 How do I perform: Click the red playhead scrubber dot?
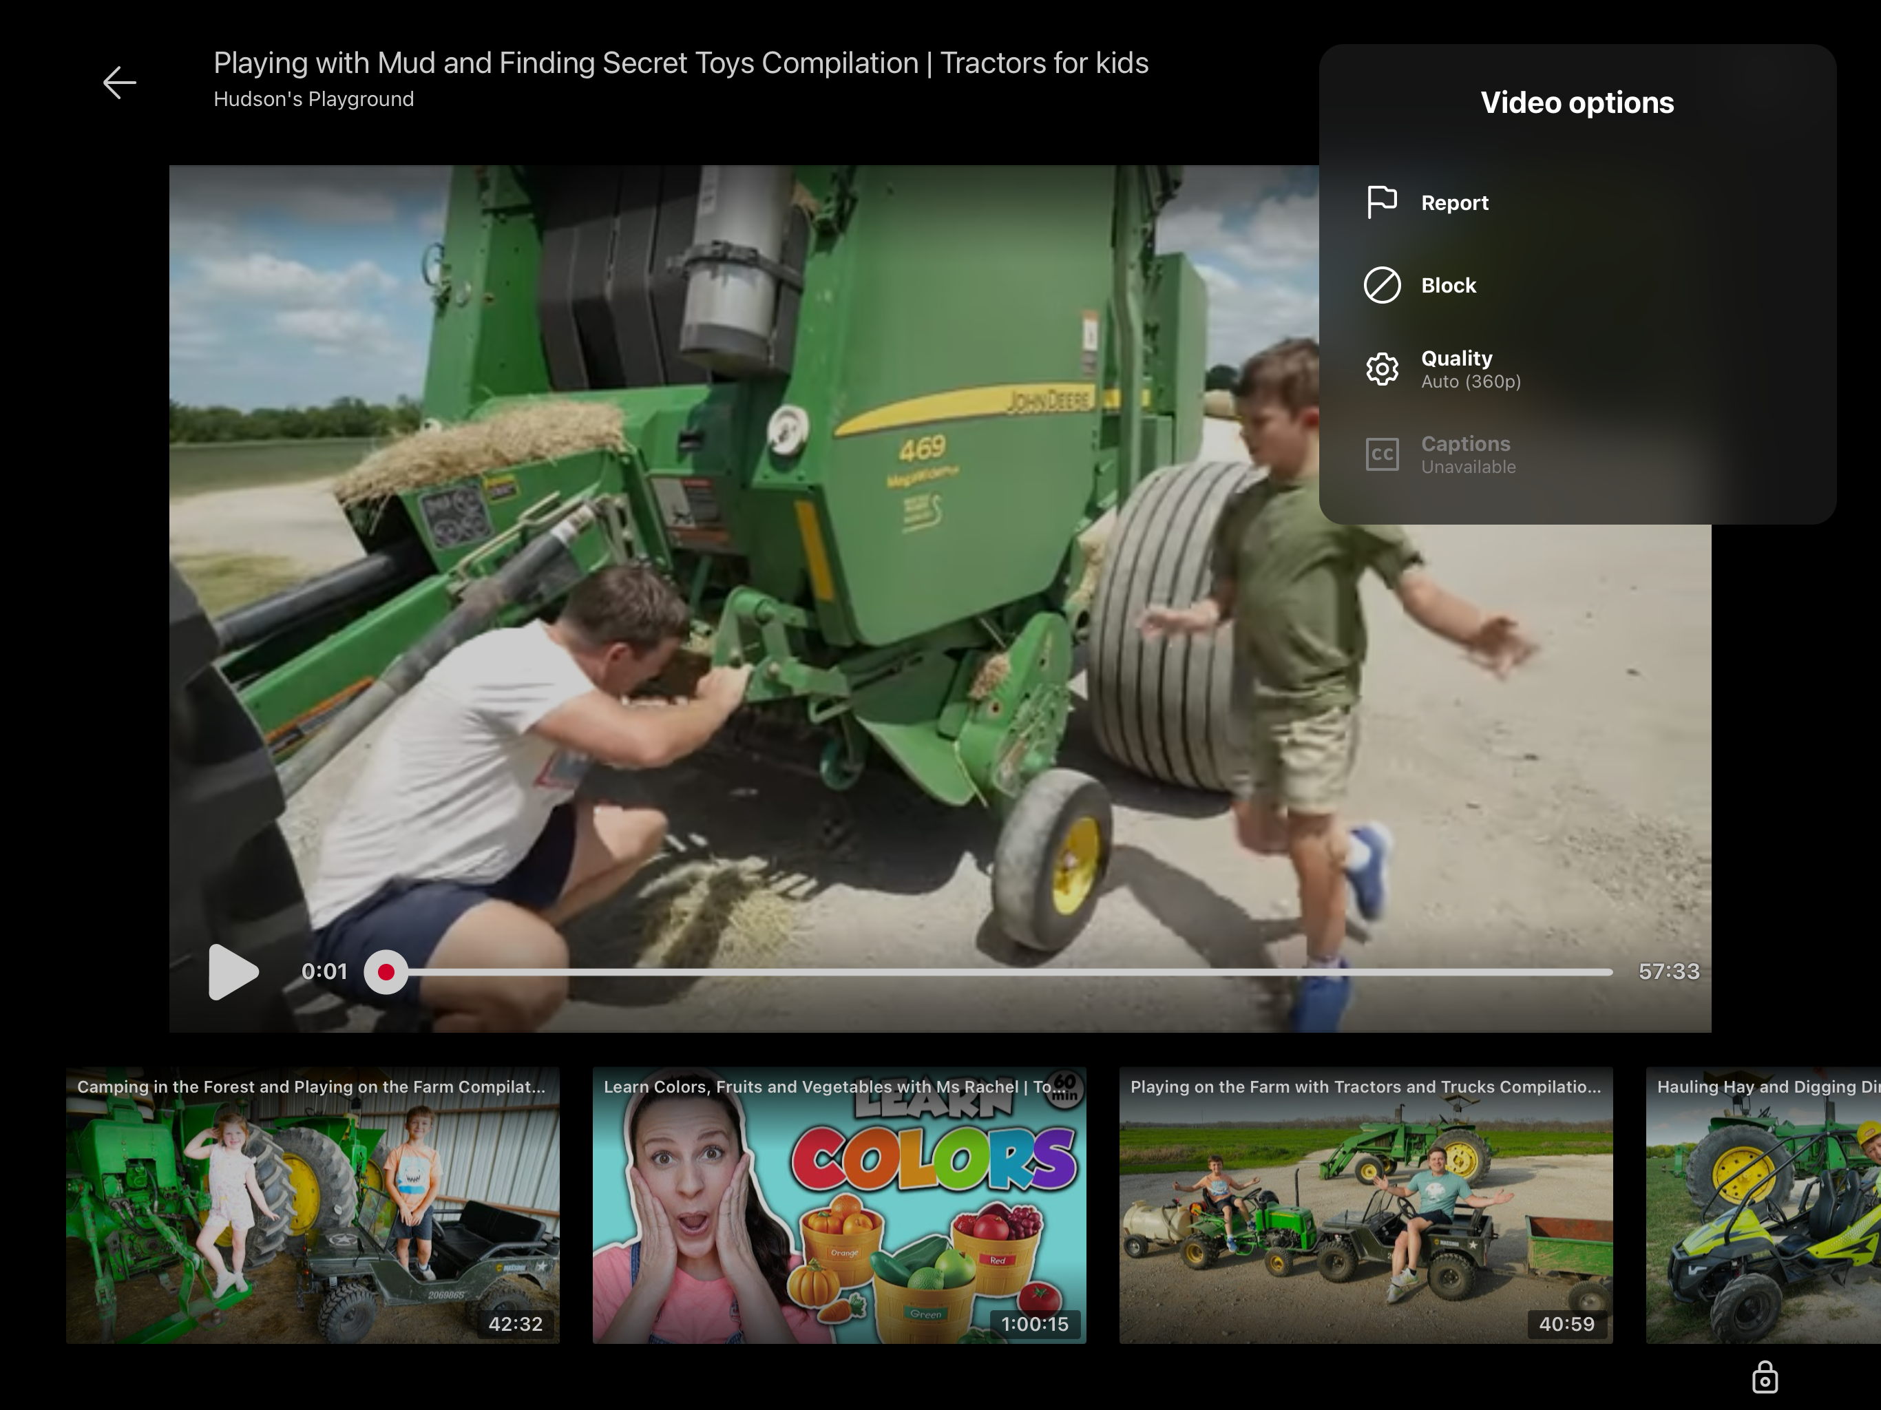coord(386,971)
